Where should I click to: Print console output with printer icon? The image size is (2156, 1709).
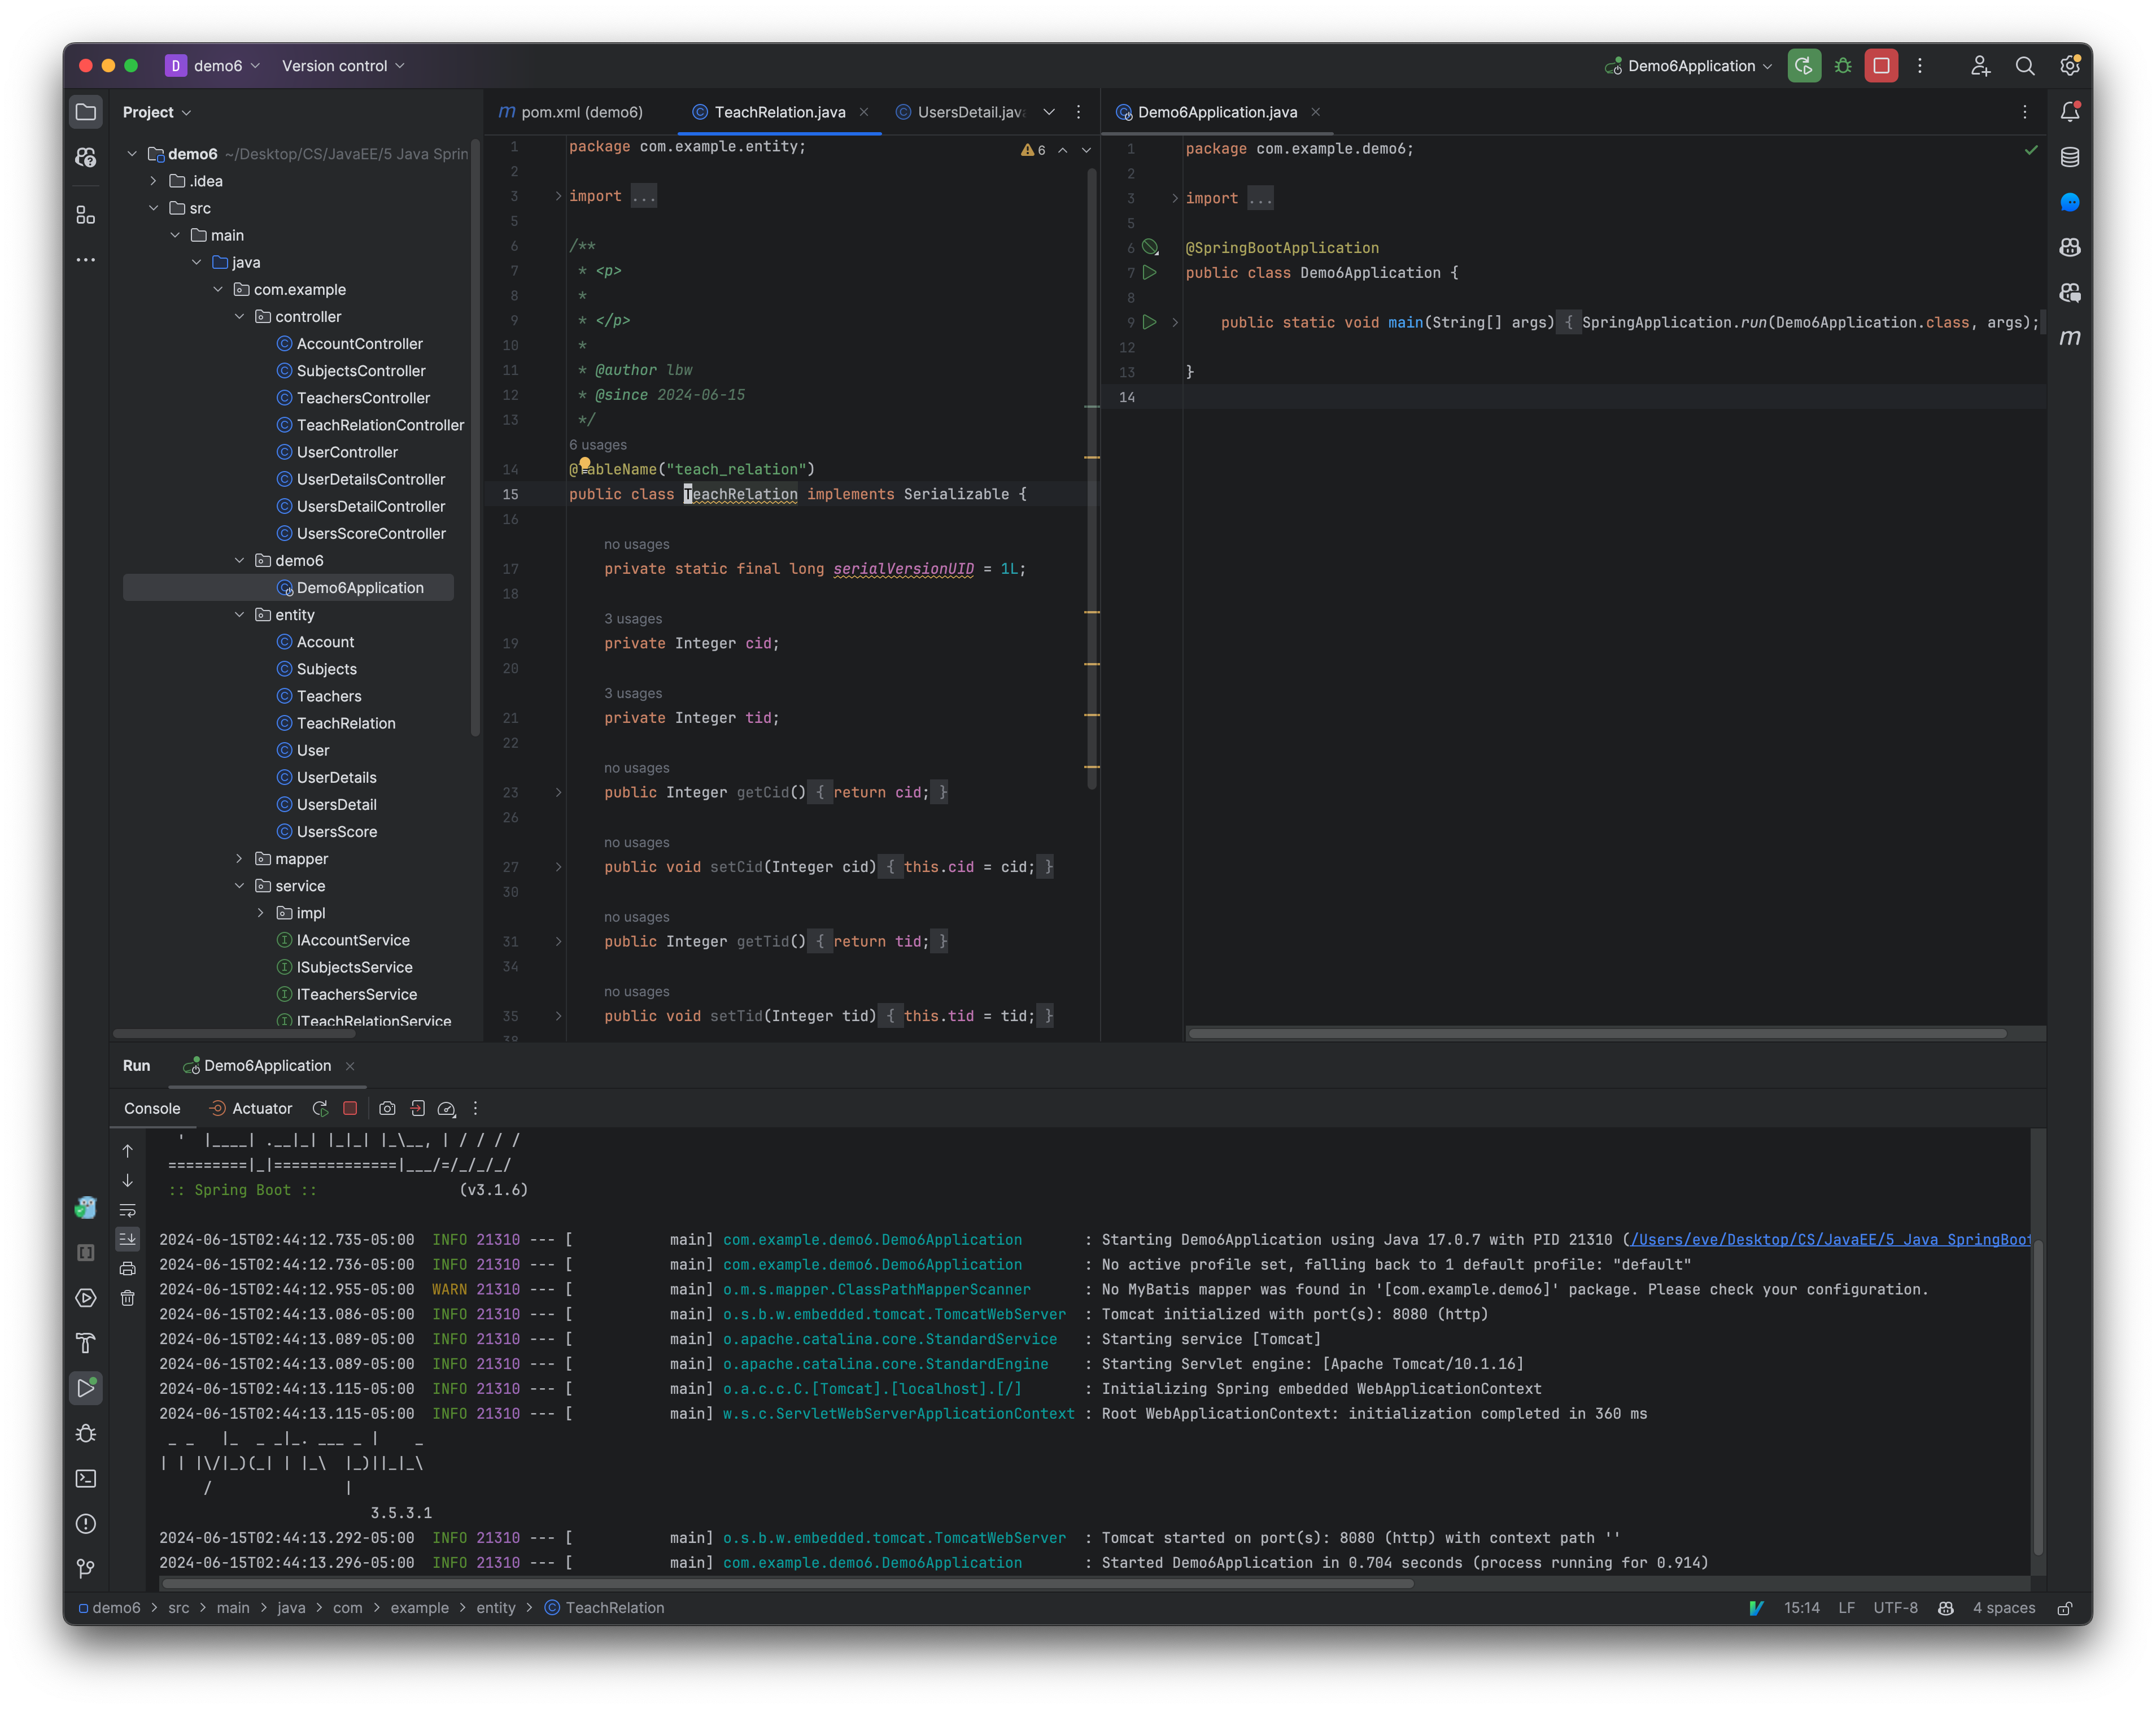click(127, 1268)
